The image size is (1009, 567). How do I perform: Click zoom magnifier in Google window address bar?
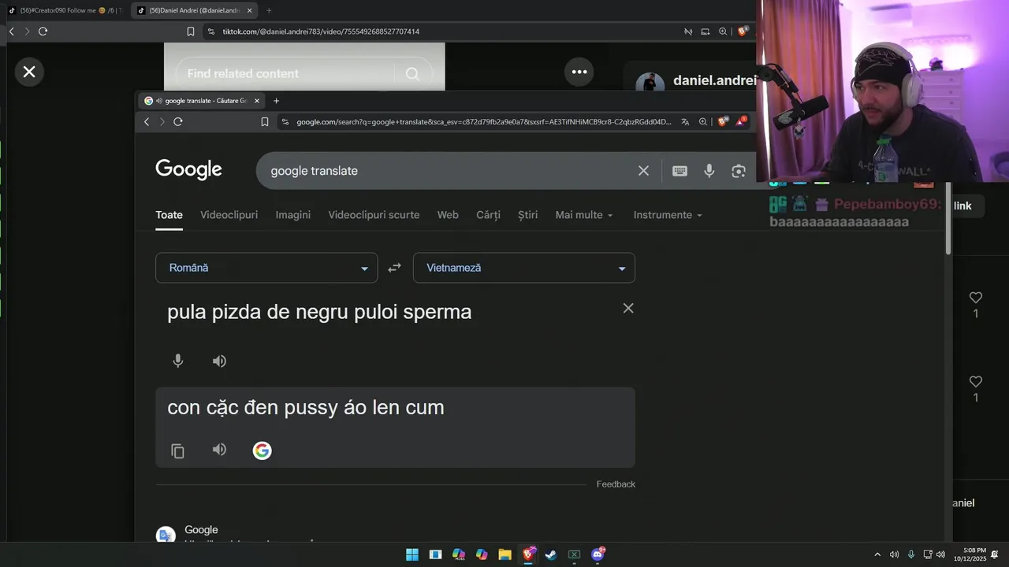[703, 121]
